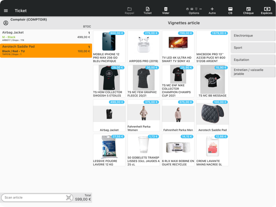Add Airbag Jacket vignette
Image resolution: width=276 pixels, height=207 pixels.
pyautogui.click(x=109, y=115)
